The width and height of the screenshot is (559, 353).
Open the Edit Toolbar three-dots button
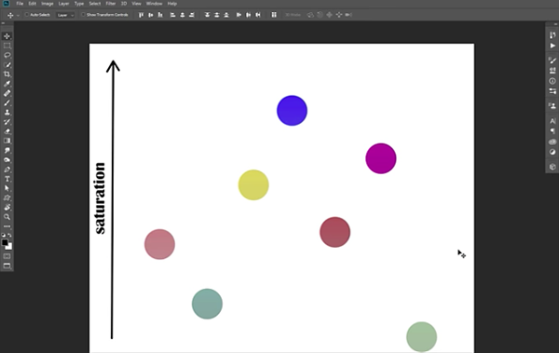point(7,226)
